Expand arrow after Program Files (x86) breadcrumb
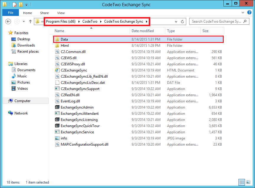 pyautogui.click(x=79, y=21)
